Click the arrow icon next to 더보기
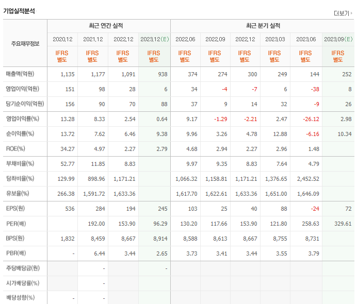Viewport: 357px width, 304px height. [351, 13]
